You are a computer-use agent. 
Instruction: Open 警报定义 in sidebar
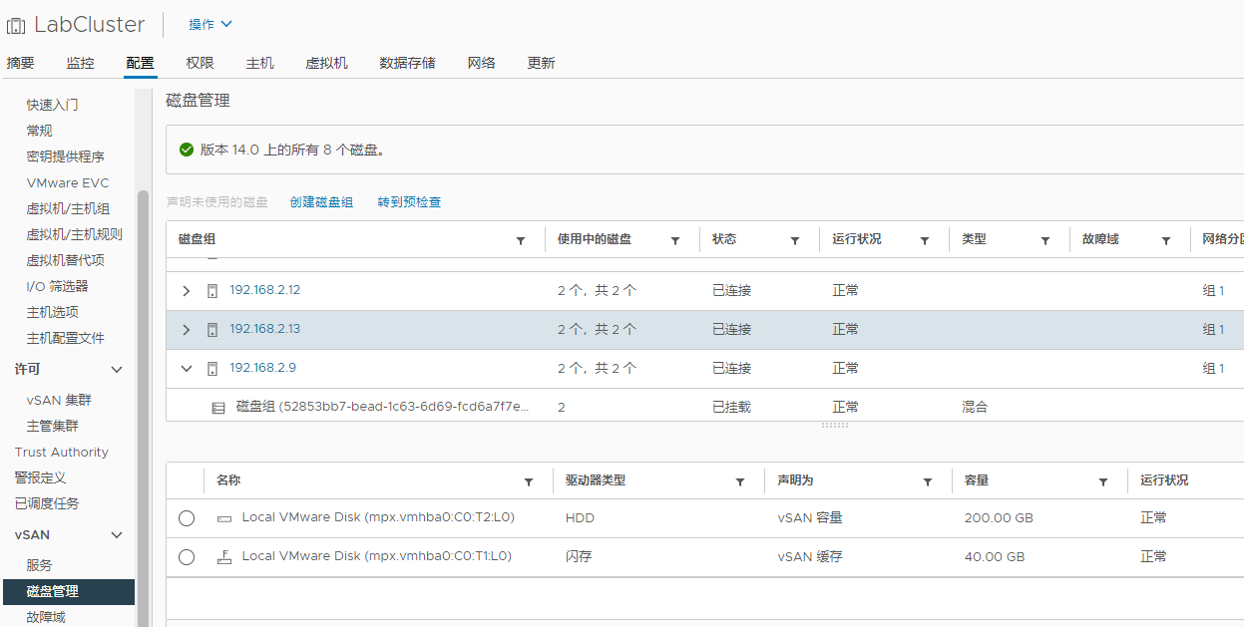click(40, 477)
